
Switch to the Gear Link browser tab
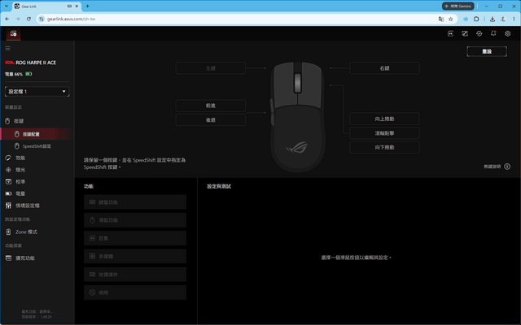(46, 6)
